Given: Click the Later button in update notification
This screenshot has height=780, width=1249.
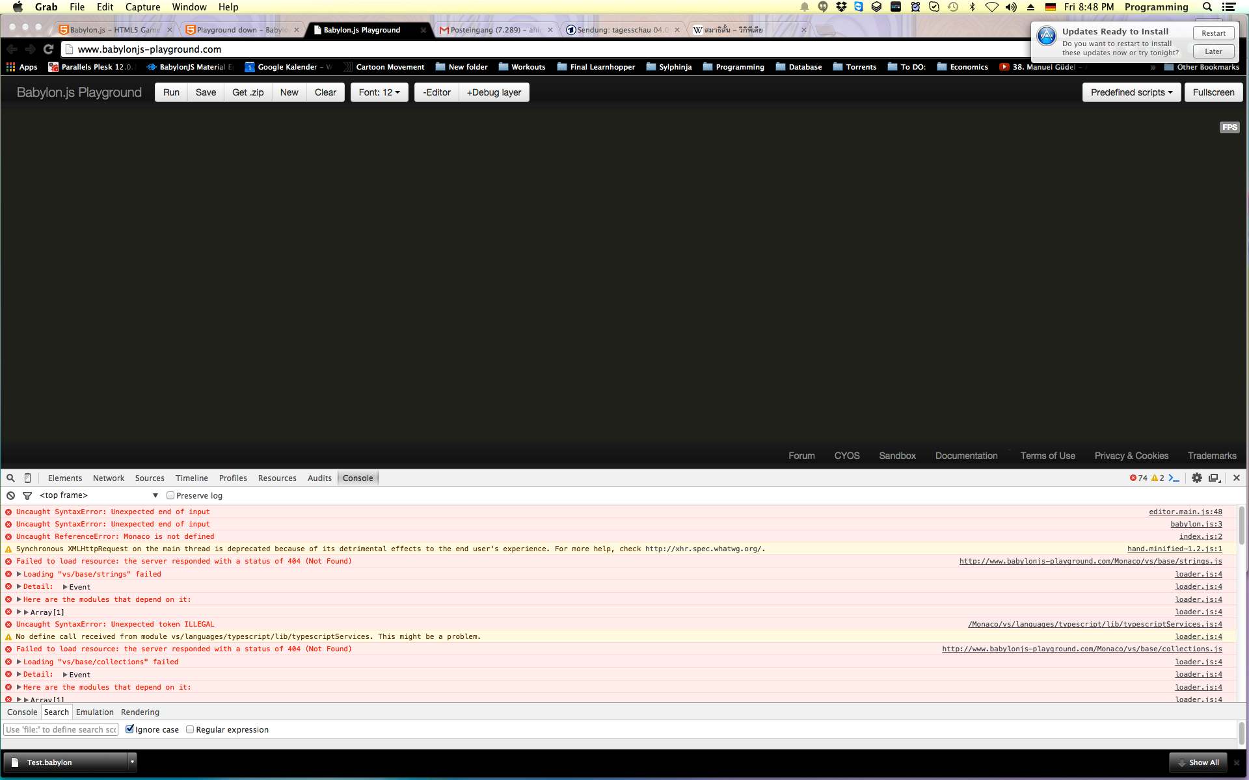Looking at the screenshot, I should 1213,51.
